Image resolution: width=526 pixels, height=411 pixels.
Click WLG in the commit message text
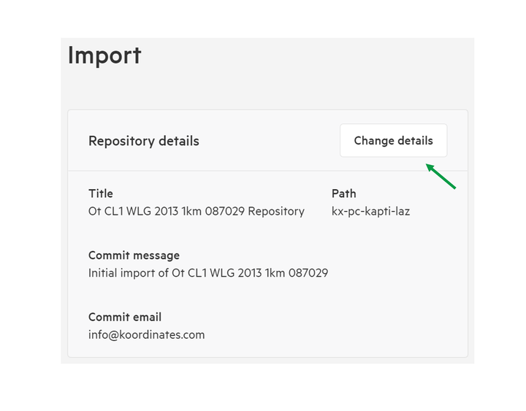coord(222,273)
